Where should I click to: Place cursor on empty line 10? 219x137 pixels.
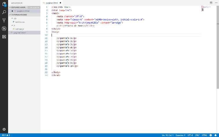126,35
